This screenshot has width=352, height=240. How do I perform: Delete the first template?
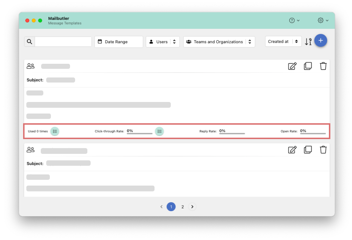point(323,66)
